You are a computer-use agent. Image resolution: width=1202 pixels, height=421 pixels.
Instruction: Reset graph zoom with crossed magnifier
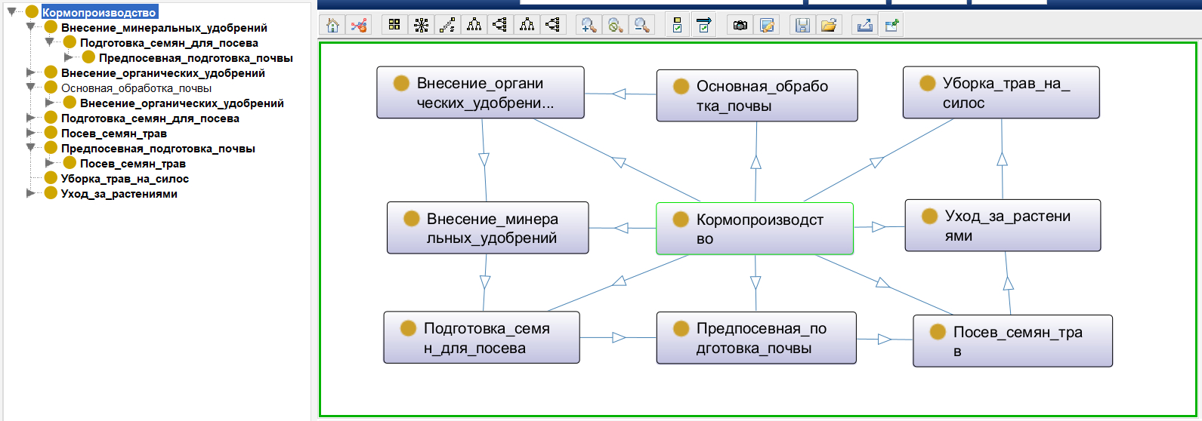point(615,26)
